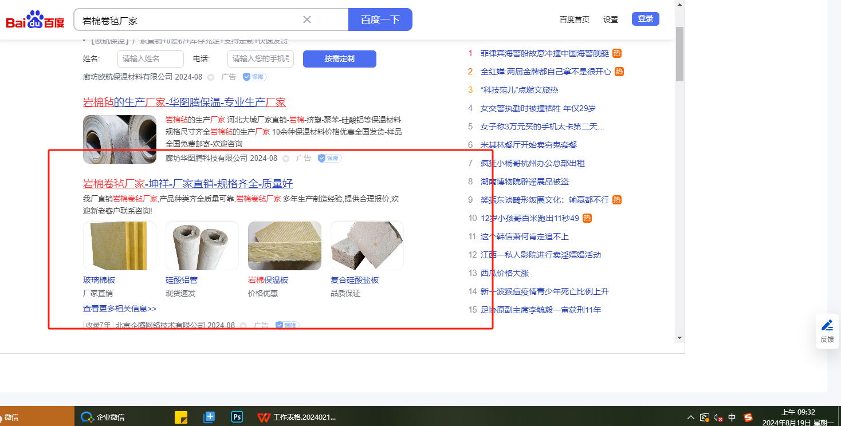Click the scrollbar down arrow
Viewport: 841px width, 426px height.
pyautogui.click(x=679, y=337)
